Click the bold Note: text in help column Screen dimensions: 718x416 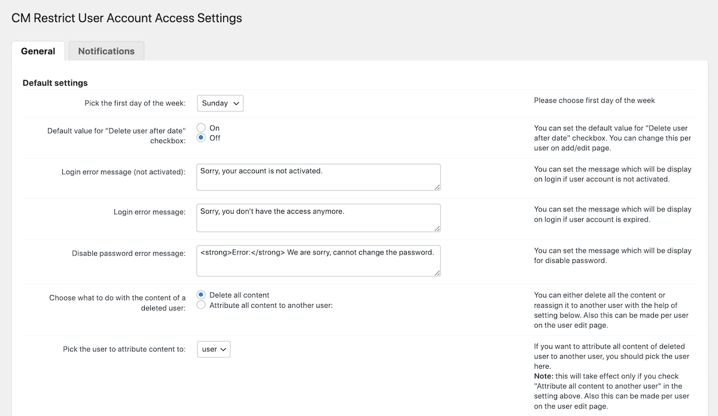544,376
